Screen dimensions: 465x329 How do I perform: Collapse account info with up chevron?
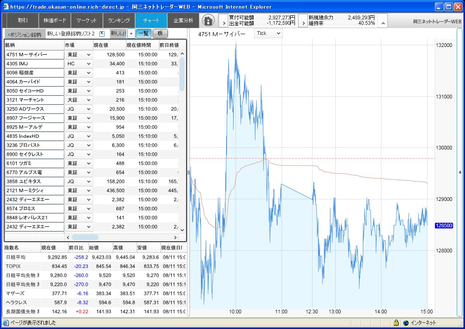click(x=383, y=23)
